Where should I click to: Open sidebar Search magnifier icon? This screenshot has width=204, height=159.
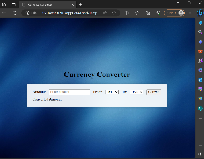200,32
